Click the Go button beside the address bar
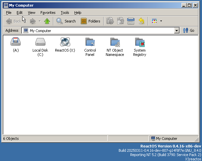This screenshot has height=161, width=202. coord(189,30)
